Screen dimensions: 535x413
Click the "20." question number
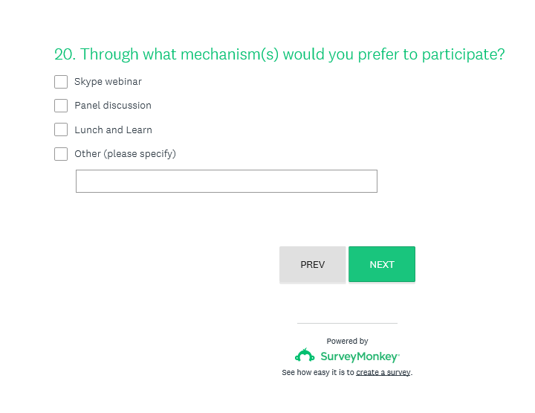click(65, 54)
